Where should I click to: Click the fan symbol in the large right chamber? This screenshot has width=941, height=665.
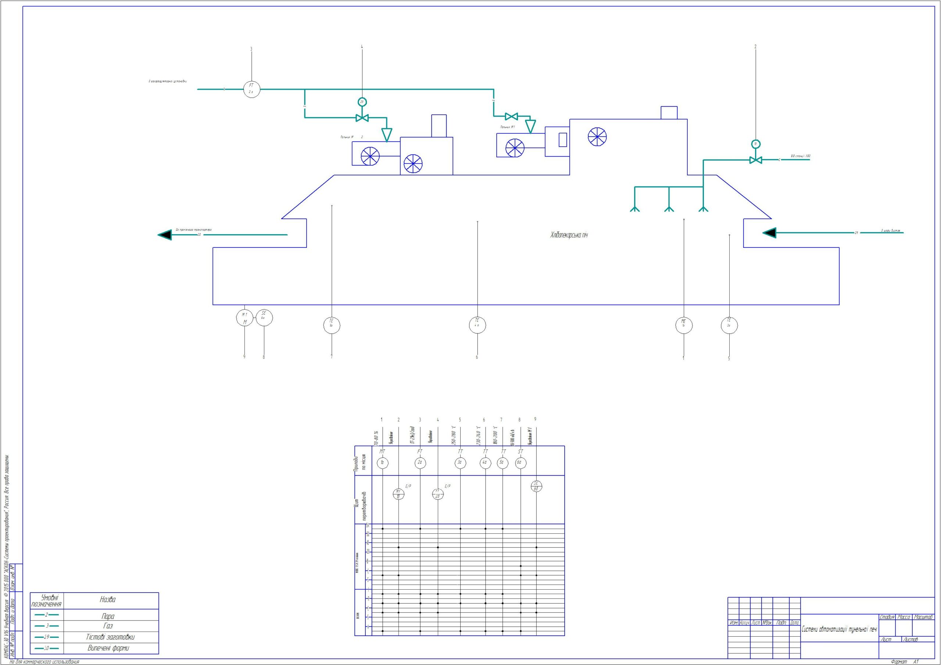point(597,136)
